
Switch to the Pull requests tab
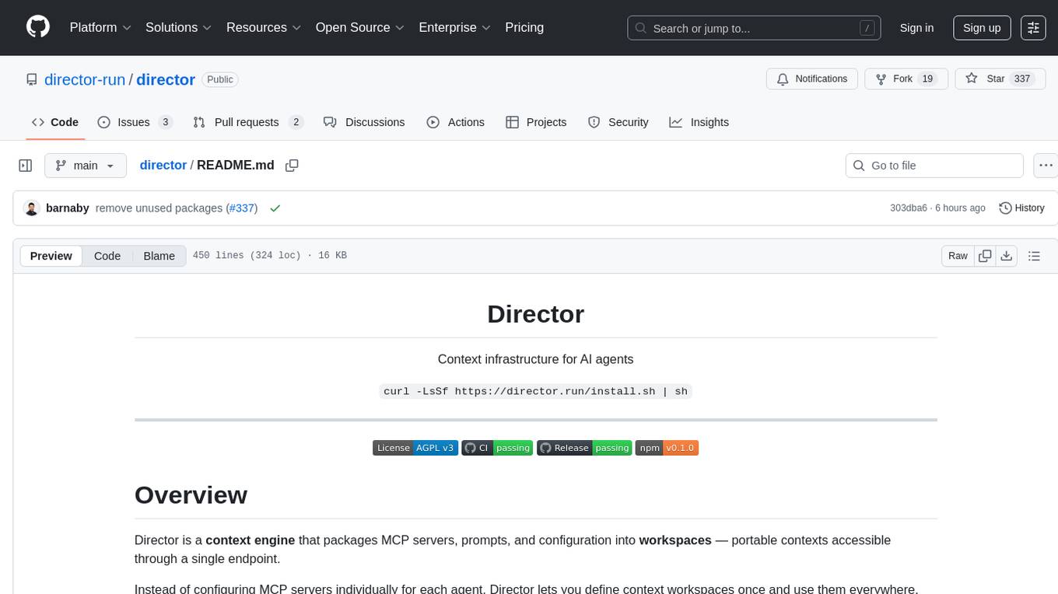(x=248, y=122)
